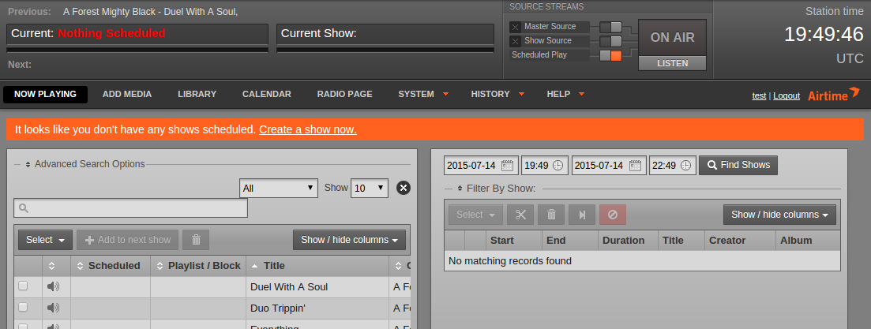Clear search with the round X icon
The width and height of the screenshot is (871, 329).
coord(403,188)
